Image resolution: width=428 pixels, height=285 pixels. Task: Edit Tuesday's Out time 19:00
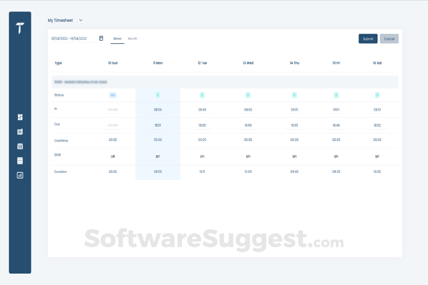(x=202, y=125)
